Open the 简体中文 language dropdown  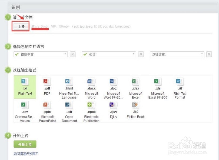(41, 54)
